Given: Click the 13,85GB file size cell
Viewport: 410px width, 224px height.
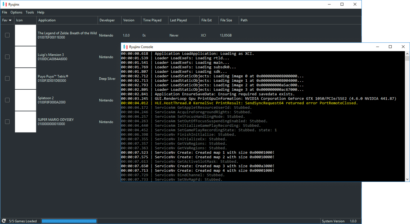Looking at the screenshot, I should pyautogui.click(x=226, y=35).
